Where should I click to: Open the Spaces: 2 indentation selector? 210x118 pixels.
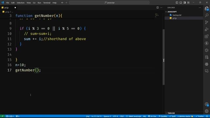tap(107, 116)
